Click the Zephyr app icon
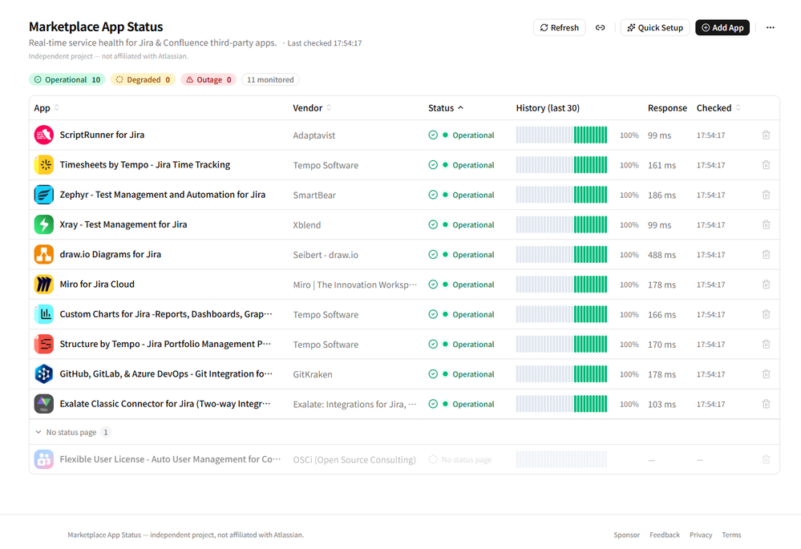 tap(44, 195)
